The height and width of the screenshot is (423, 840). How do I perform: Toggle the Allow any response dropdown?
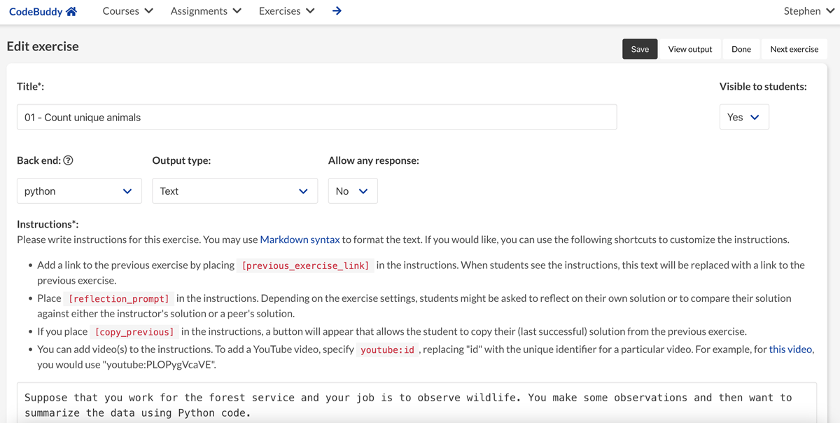(x=352, y=191)
